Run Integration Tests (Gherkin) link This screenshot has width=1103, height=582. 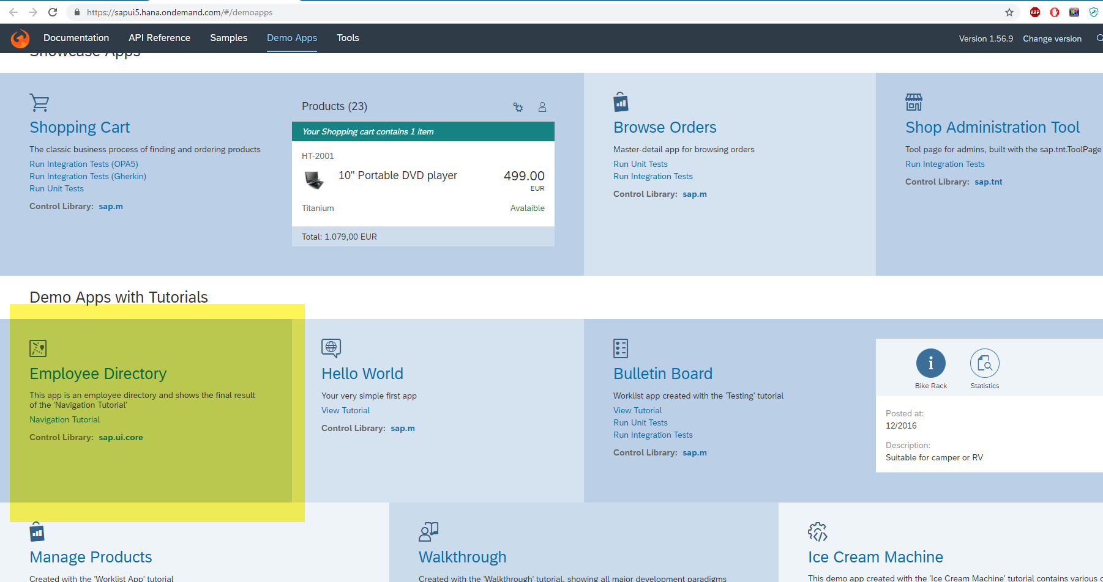click(88, 176)
